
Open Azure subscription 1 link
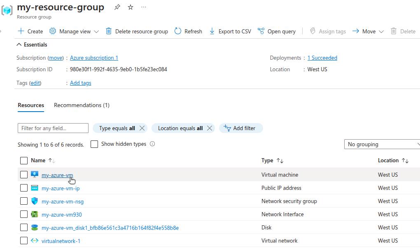click(x=94, y=58)
